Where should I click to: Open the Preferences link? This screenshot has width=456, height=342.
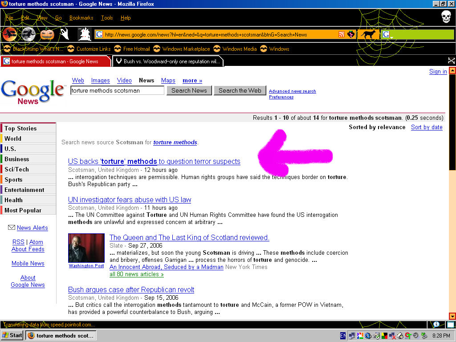point(281,97)
